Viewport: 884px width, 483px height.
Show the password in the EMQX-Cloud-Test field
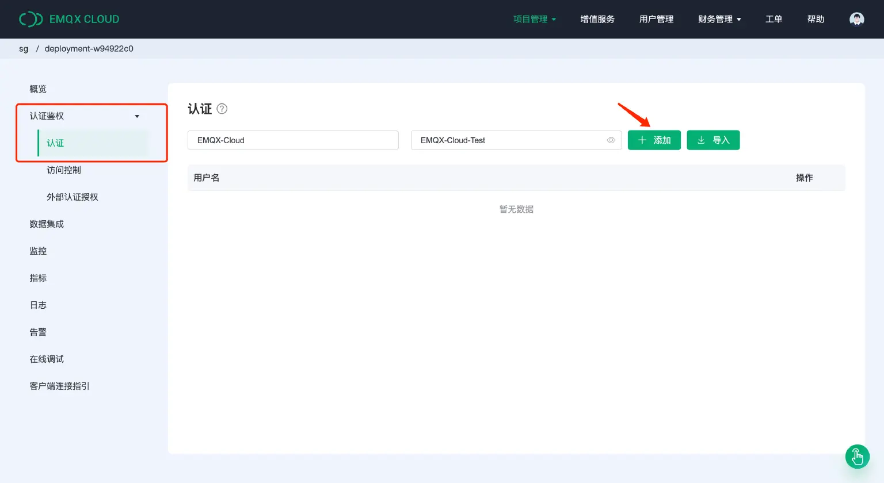point(611,140)
